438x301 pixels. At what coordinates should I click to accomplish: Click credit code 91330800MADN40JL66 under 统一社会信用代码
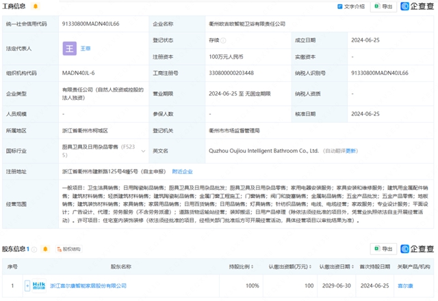click(90, 24)
